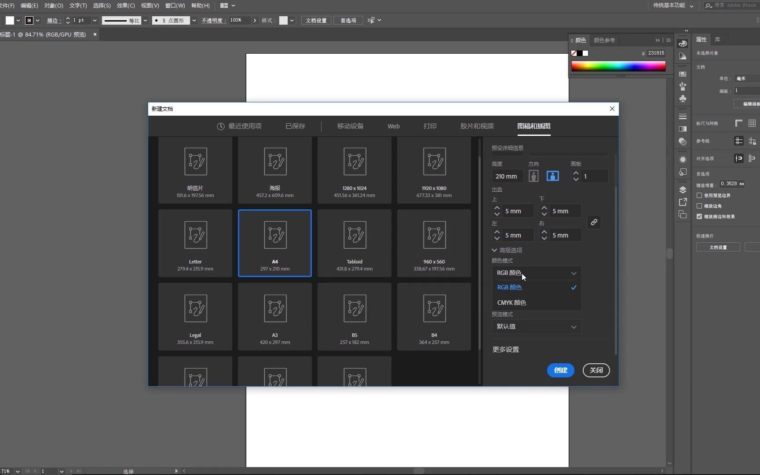Switch to Web tab
Image resolution: width=760 pixels, height=475 pixels.
coord(394,126)
